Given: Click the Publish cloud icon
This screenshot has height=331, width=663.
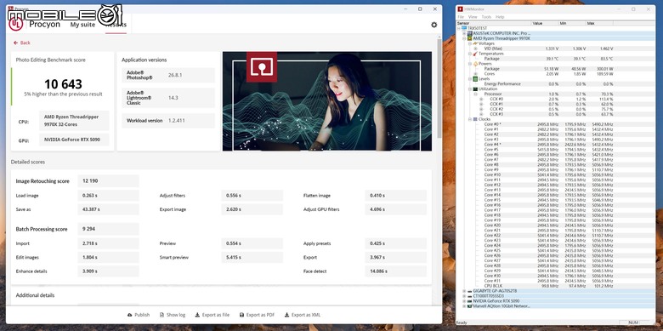Looking at the screenshot, I should pyautogui.click(x=129, y=315).
